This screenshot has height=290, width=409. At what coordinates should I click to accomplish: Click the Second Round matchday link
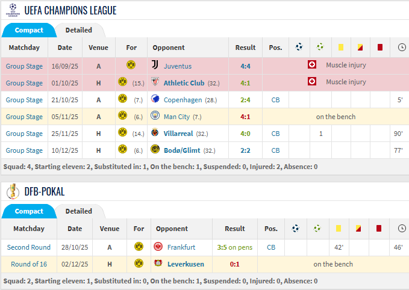coord(29,247)
